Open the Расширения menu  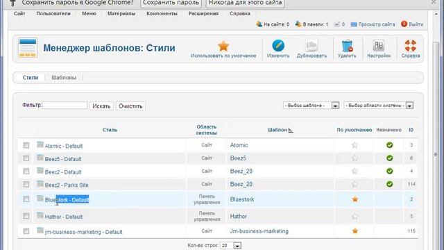click(x=203, y=14)
